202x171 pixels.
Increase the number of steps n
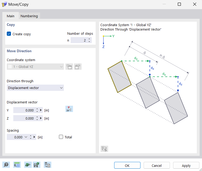[x=89, y=39]
